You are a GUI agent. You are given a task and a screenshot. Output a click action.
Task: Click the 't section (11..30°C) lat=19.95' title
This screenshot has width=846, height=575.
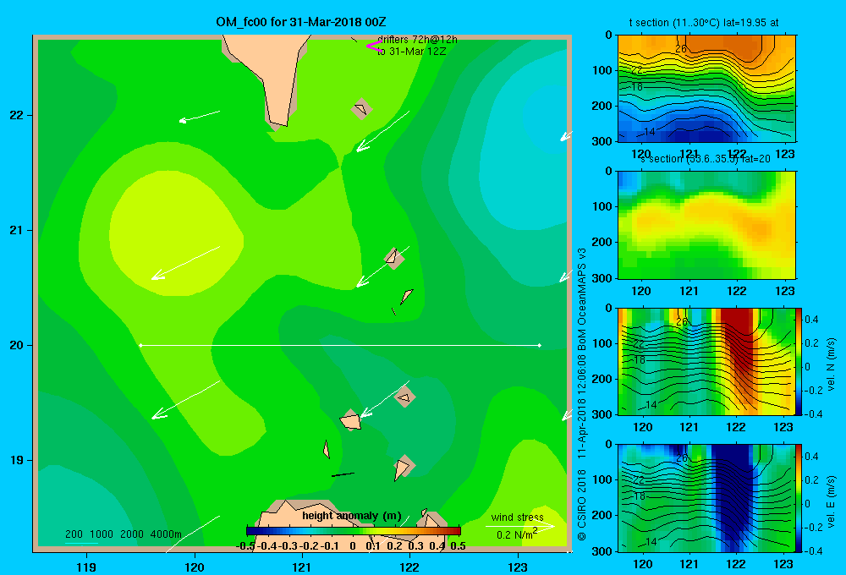pos(704,23)
